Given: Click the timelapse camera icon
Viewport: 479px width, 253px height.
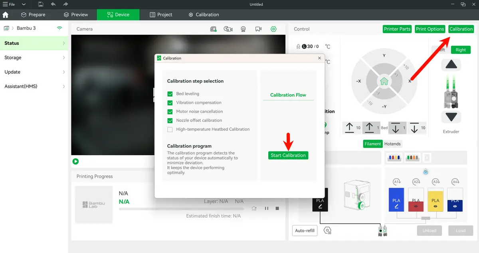Looking at the screenshot, I should pos(228,29).
